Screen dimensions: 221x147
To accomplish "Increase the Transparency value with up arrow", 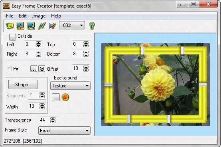I will pos(53,119).
